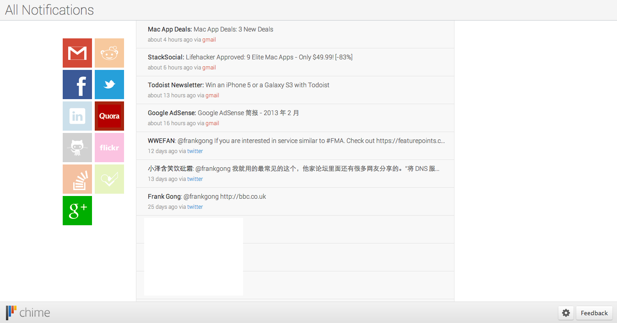Open the Foursquare checkmark tile

tap(109, 179)
